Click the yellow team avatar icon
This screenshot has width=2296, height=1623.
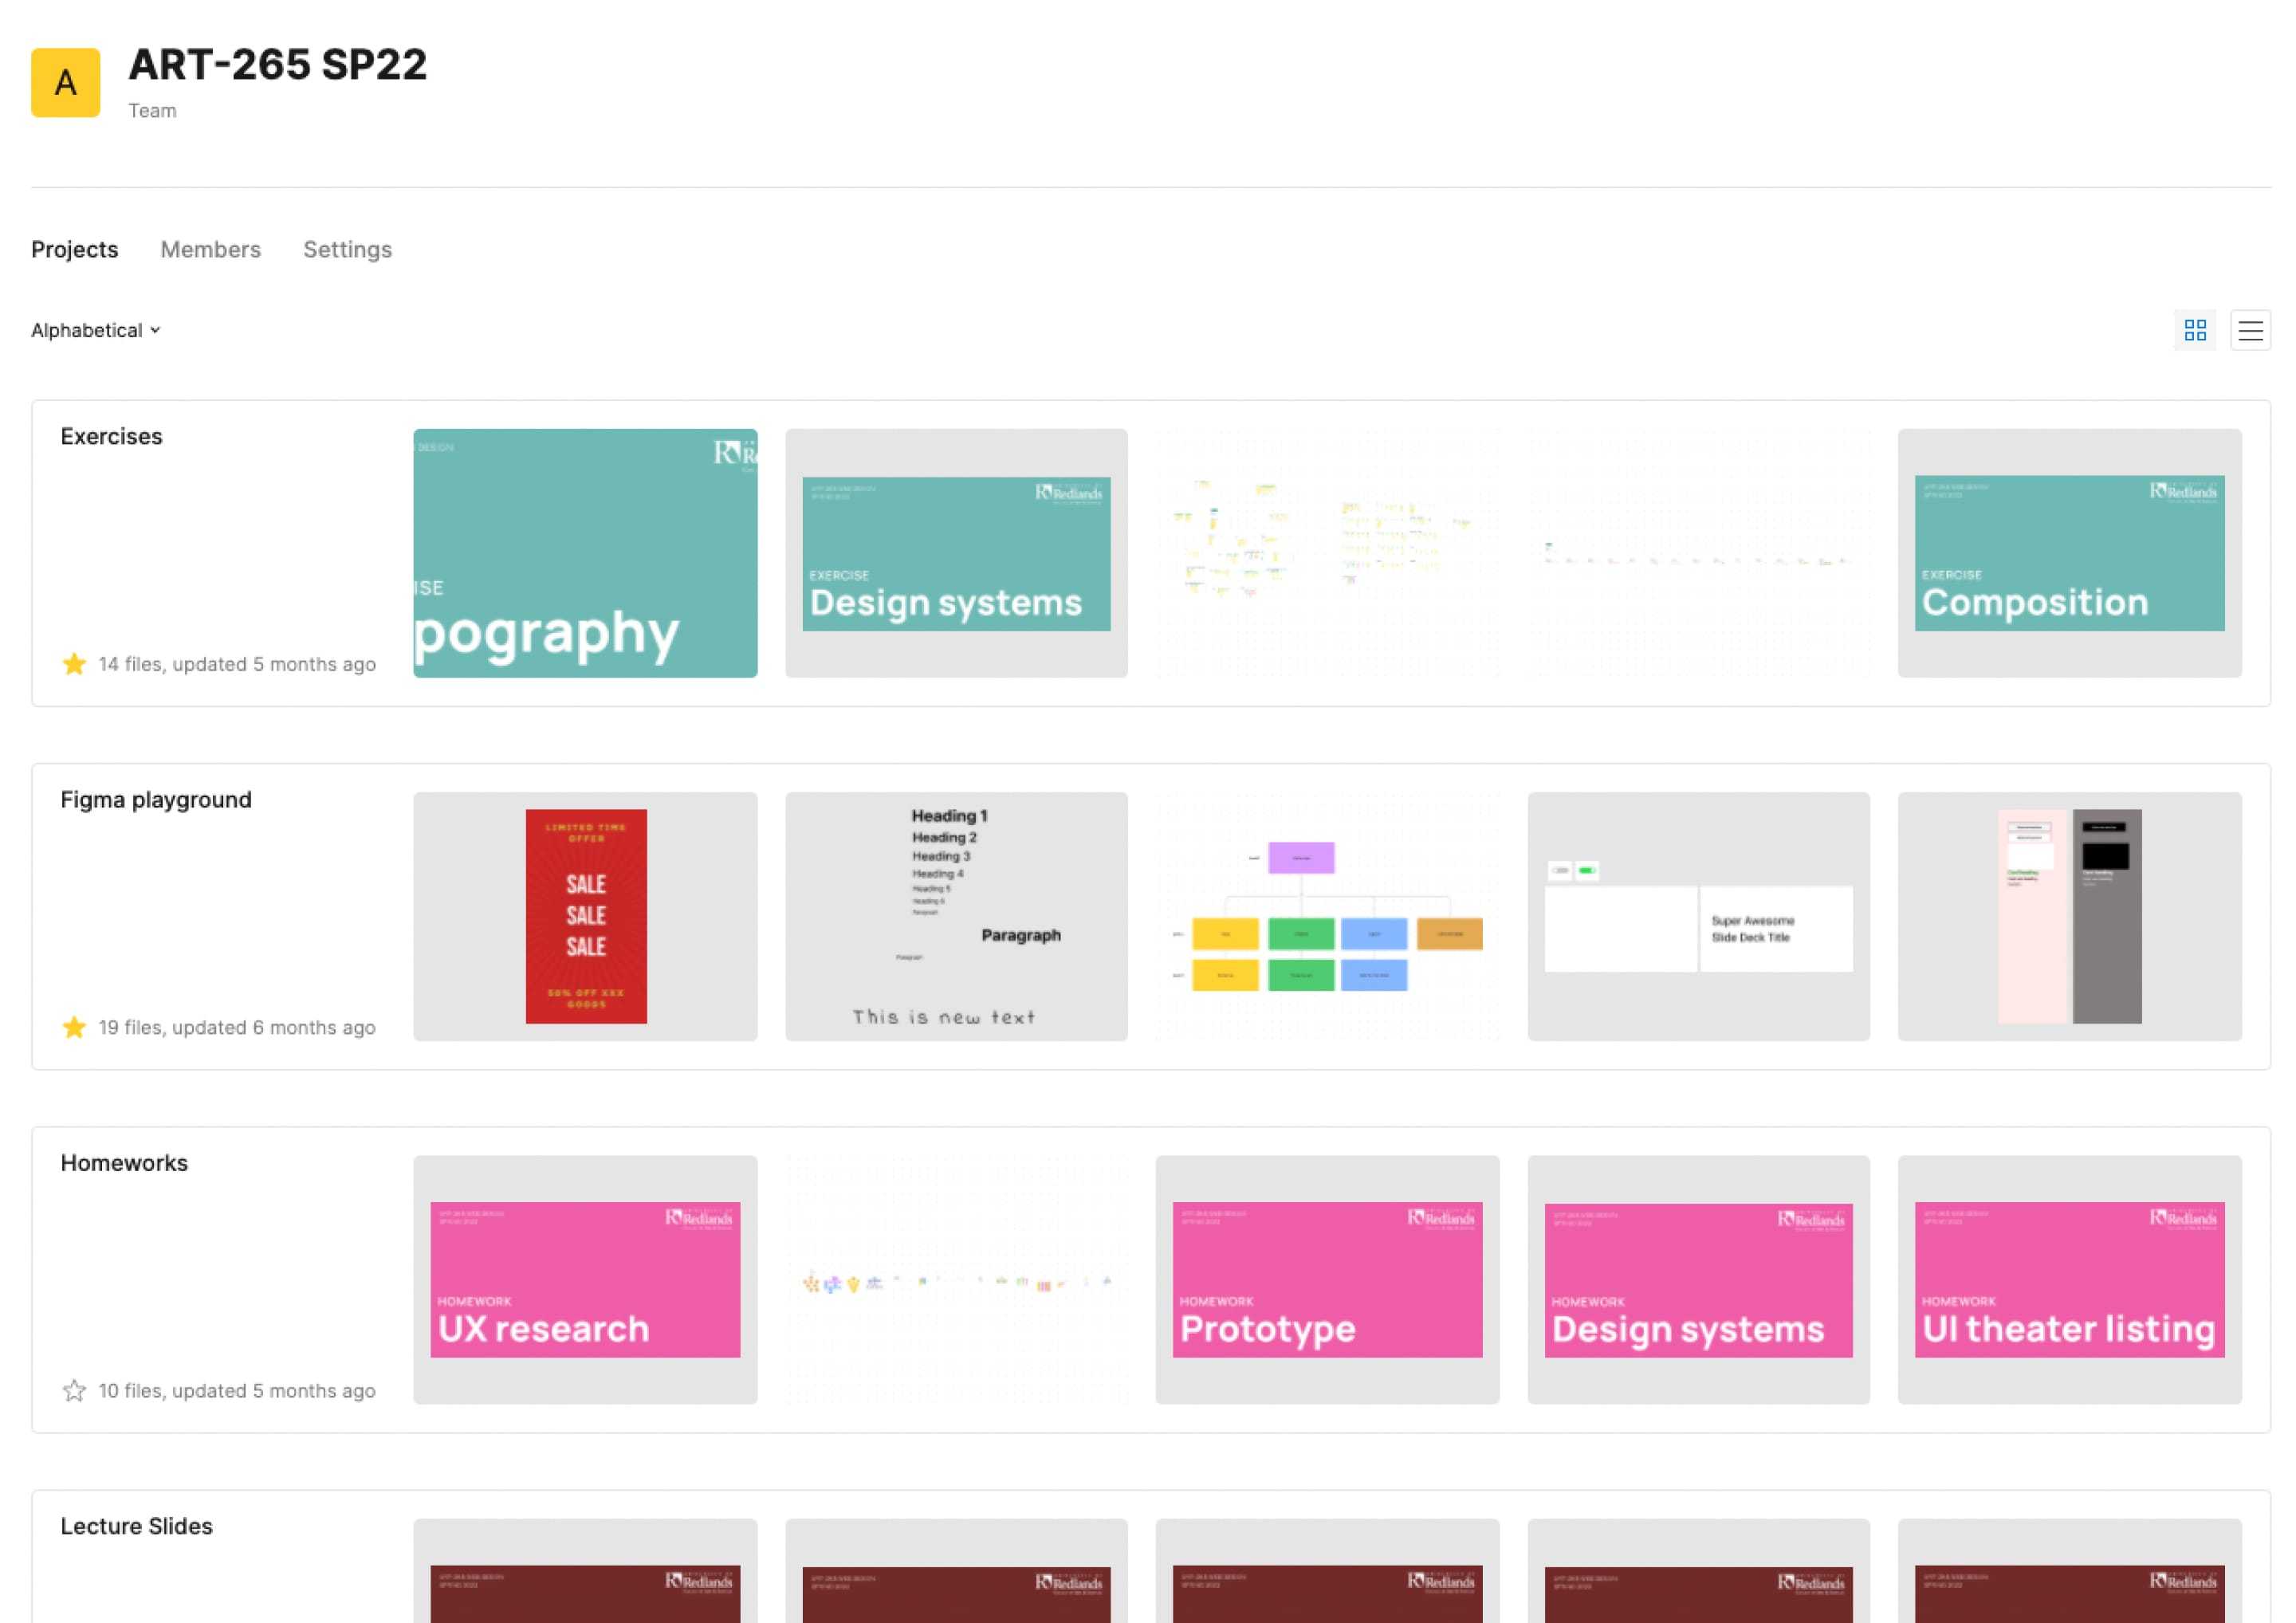[x=66, y=83]
